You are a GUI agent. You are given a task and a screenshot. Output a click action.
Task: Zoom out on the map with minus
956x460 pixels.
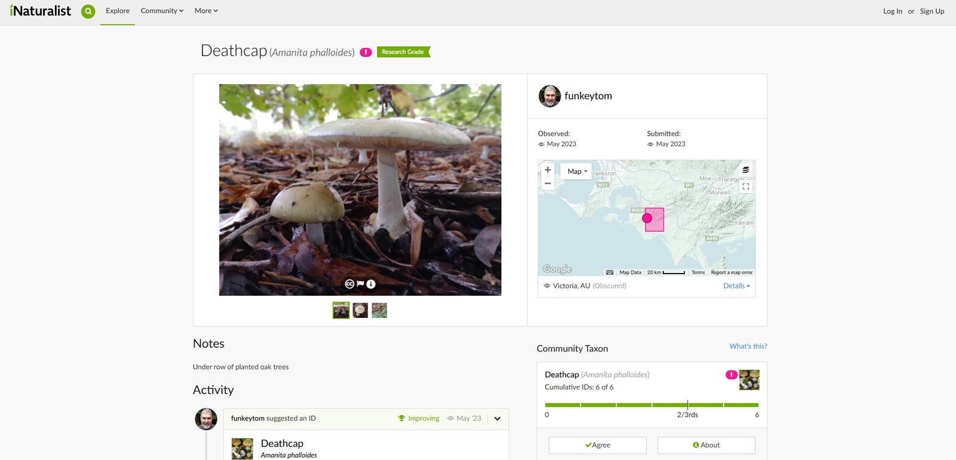pyautogui.click(x=547, y=183)
